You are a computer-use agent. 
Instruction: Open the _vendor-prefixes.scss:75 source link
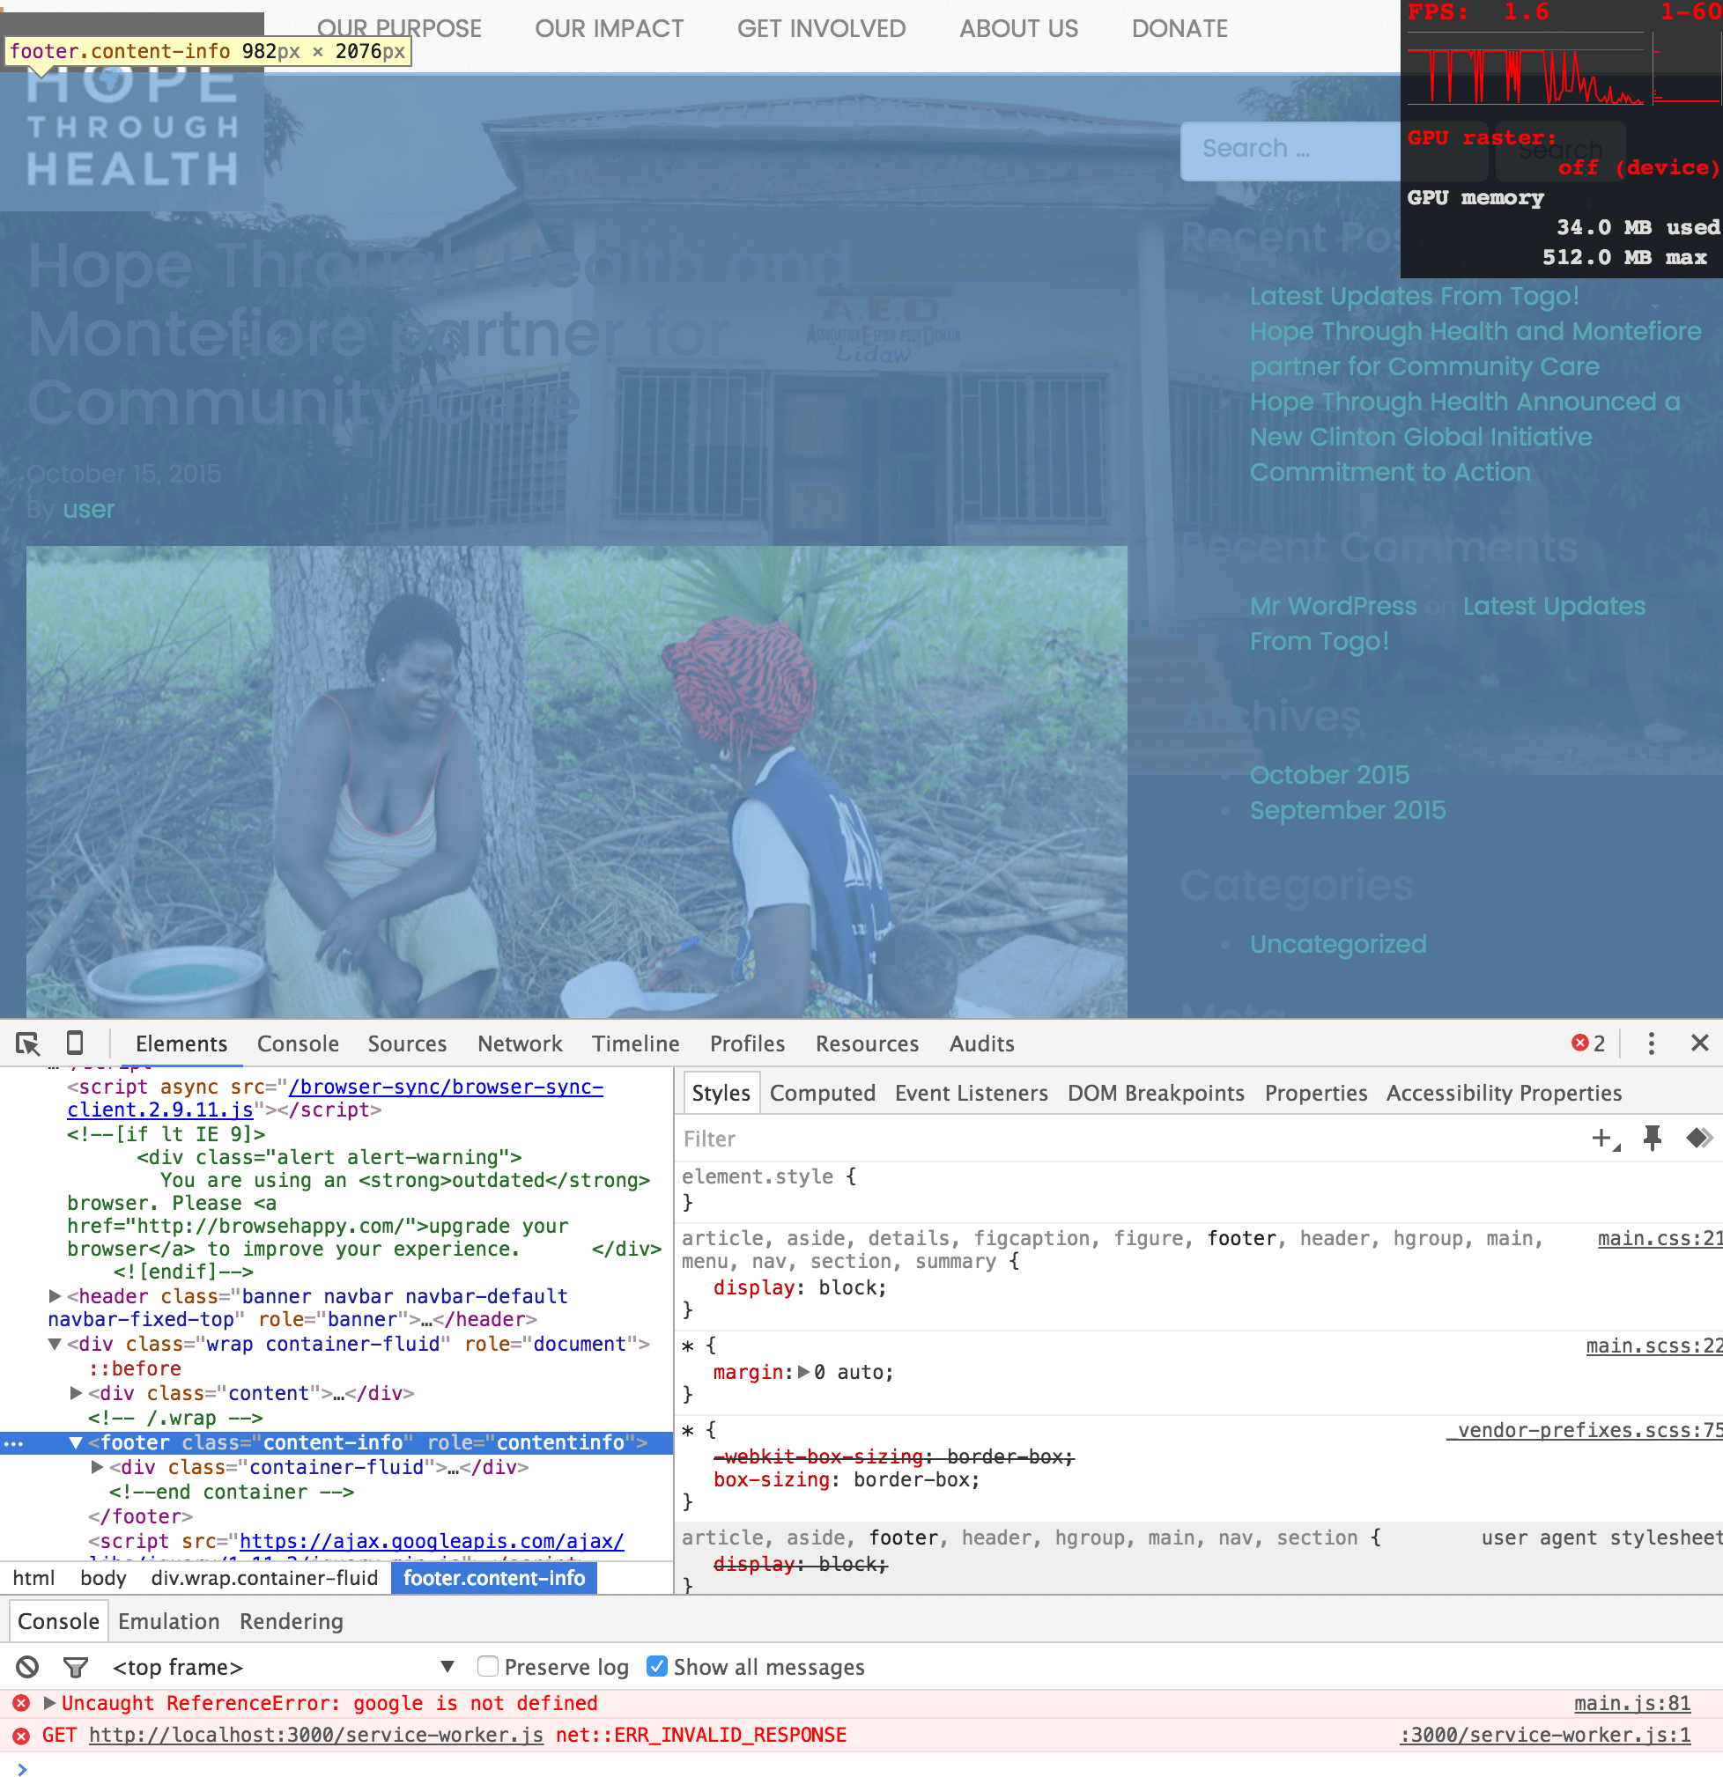click(1583, 1431)
